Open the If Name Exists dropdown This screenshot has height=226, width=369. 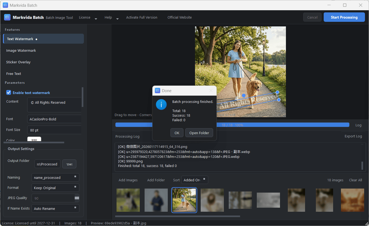55,208
